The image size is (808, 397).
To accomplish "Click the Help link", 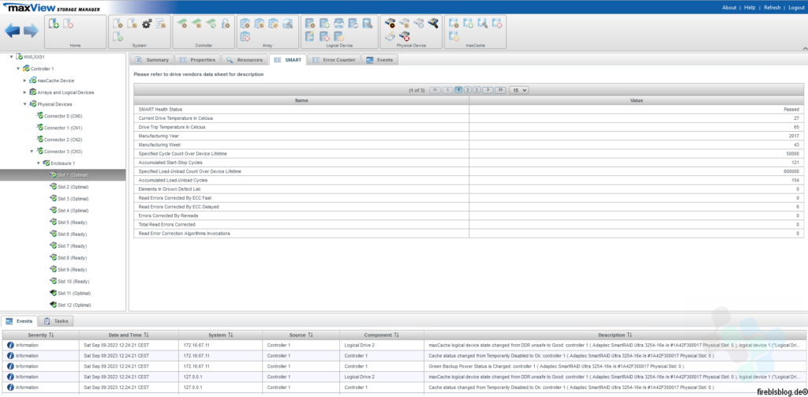I will (750, 8).
